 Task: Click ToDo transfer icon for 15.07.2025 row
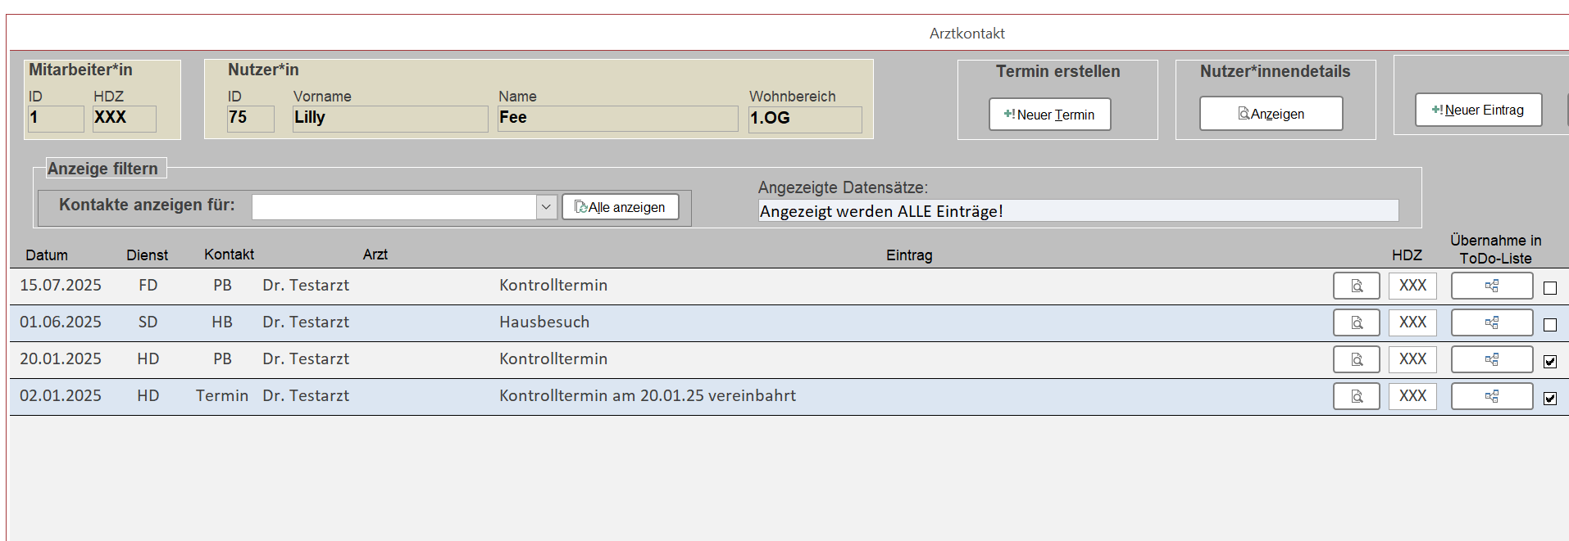[x=1491, y=286]
